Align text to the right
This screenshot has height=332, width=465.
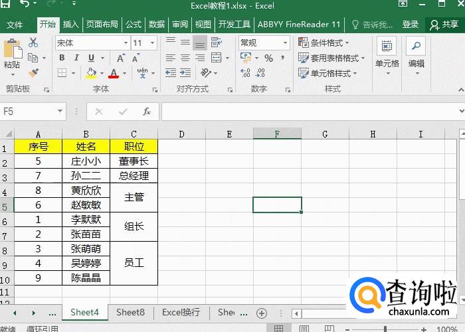tap(200, 58)
